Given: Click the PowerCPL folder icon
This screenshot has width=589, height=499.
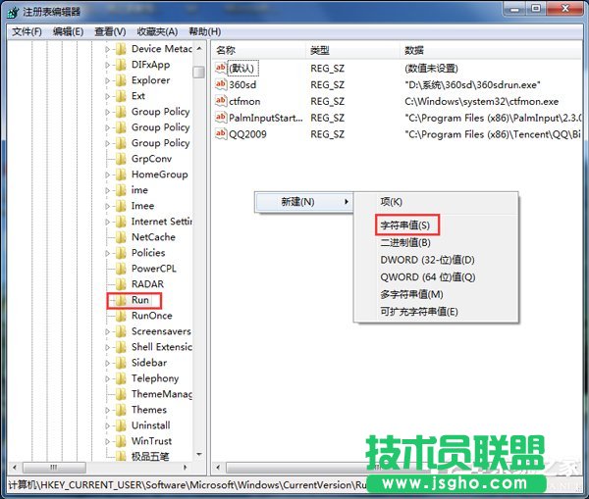Looking at the screenshot, I should (x=121, y=269).
